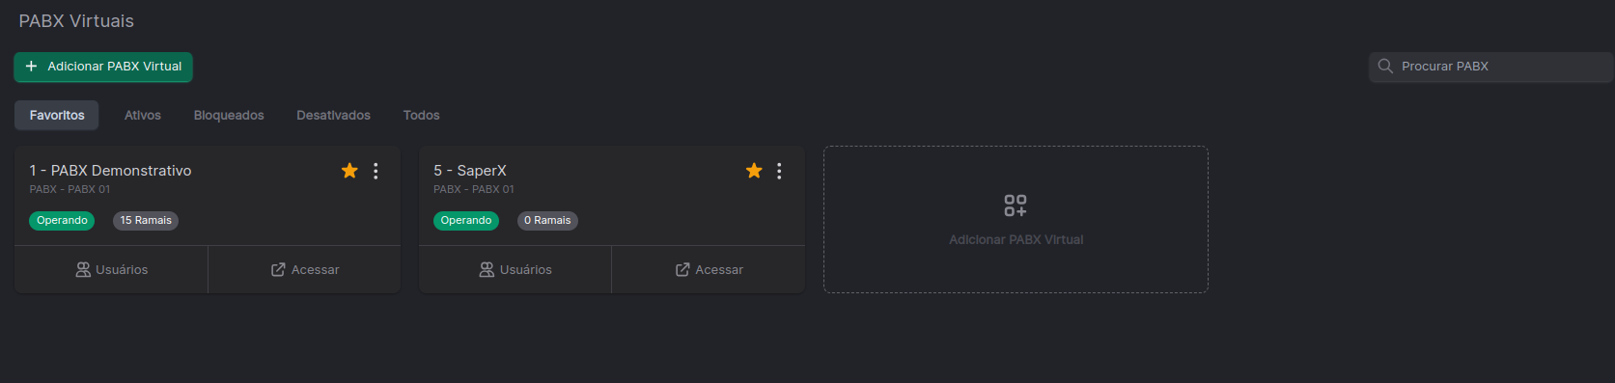Click the Adicionar PABX Virtual green button
The width and height of the screenshot is (1615, 383).
click(103, 67)
